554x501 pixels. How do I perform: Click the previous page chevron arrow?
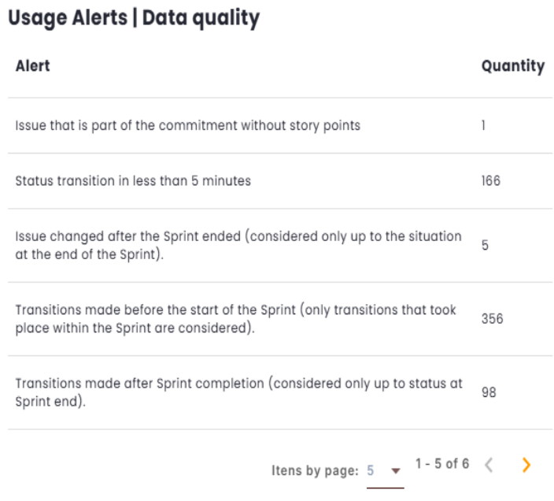point(489,466)
